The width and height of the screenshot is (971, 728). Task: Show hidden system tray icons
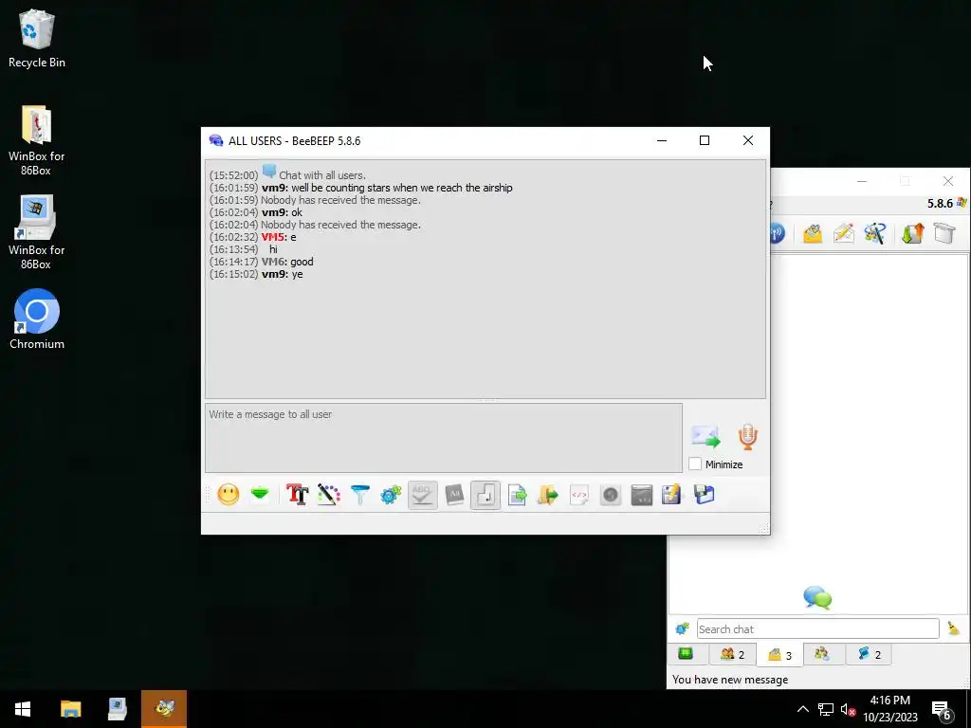click(802, 709)
